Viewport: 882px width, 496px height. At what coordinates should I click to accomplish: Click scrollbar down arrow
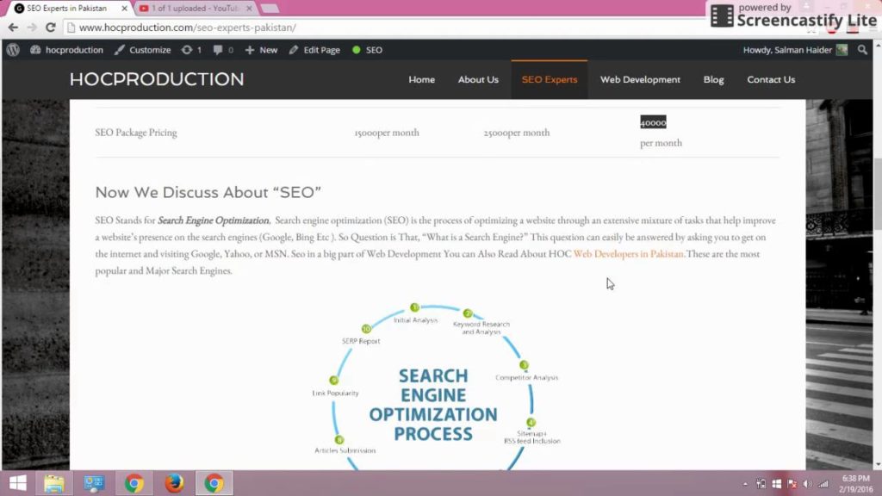(877, 464)
